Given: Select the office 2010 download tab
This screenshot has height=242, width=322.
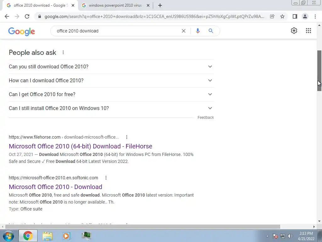Looking at the screenshot, I should pos(40,5).
